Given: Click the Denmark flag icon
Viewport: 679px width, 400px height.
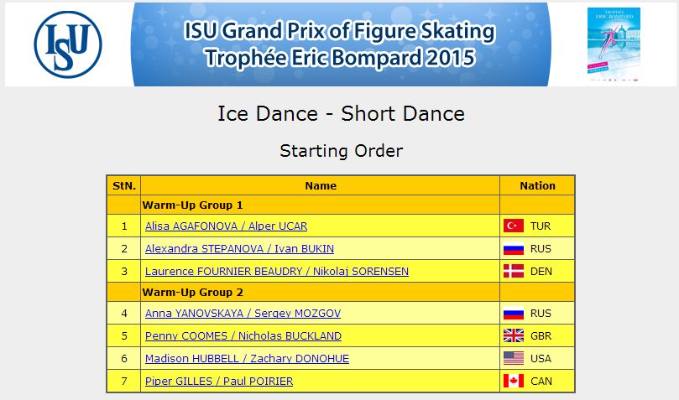Looking at the screenshot, I should click(x=514, y=271).
